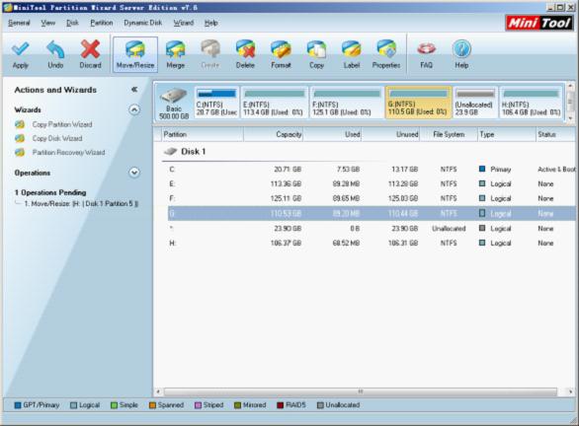
Task: Open the FAQ lifebuoy icon
Action: (426, 49)
